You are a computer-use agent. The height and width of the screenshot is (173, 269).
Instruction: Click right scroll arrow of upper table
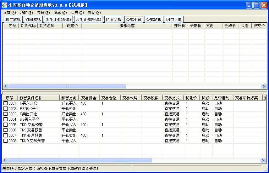pos(264,86)
